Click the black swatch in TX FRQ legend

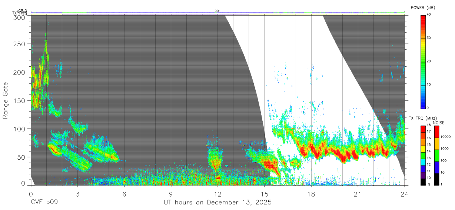pyautogui.click(x=423, y=181)
